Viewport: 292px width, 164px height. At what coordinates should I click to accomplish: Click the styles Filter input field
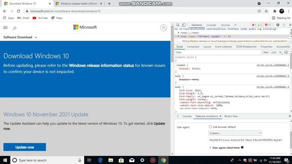(218, 52)
